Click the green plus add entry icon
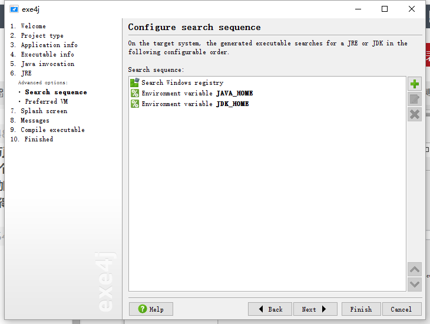Image resolution: width=430 pixels, height=324 pixels. (x=414, y=84)
